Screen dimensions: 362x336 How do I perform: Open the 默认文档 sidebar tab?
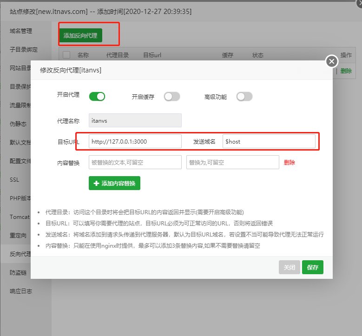(20, 143)
